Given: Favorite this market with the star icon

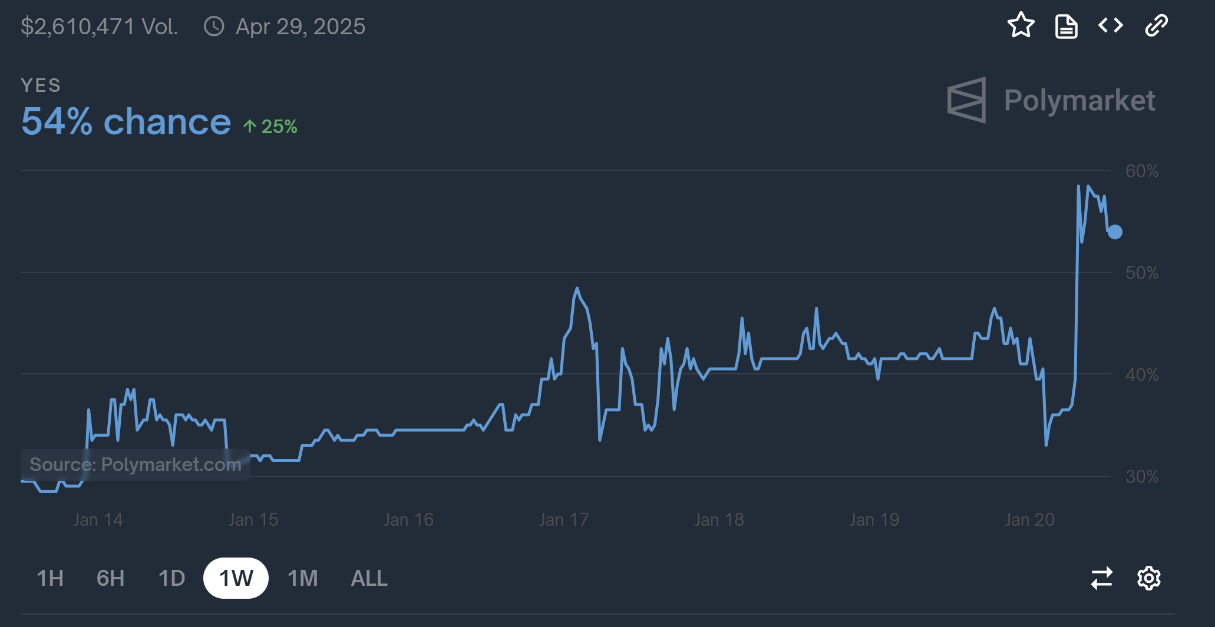Looking at the screenshot, I should (1021, 26).
